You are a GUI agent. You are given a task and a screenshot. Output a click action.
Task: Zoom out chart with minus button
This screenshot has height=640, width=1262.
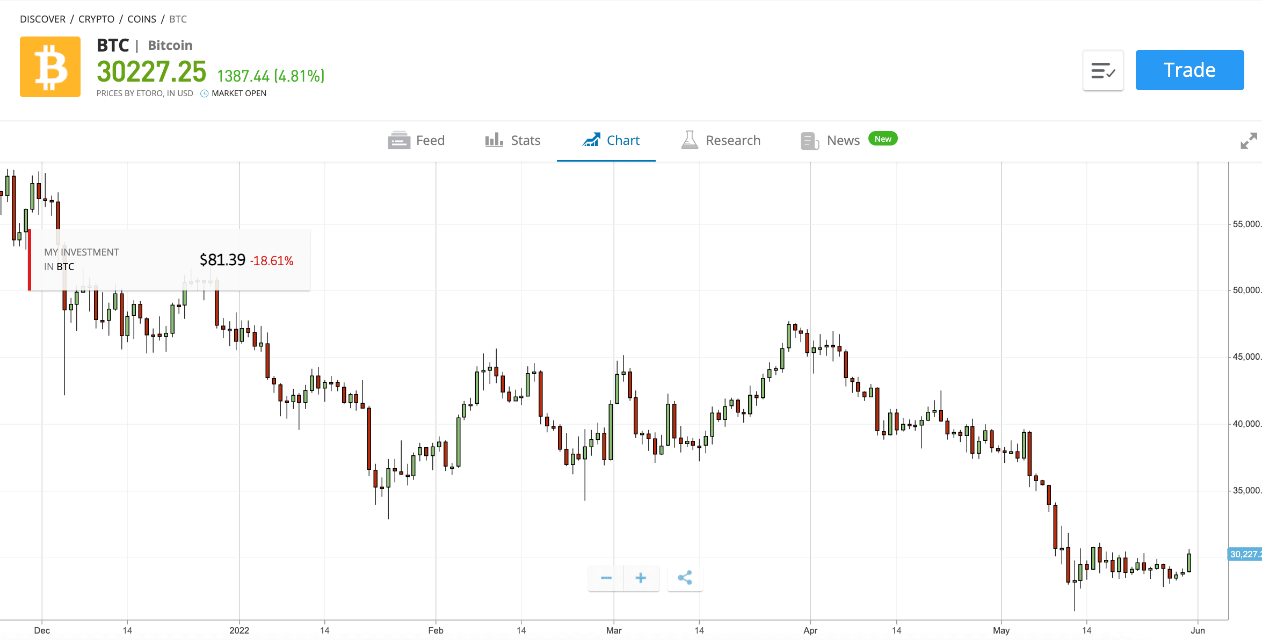[606, 578]
